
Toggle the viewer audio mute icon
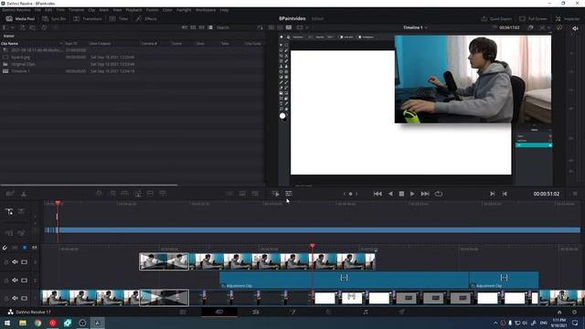coord(575,28)
